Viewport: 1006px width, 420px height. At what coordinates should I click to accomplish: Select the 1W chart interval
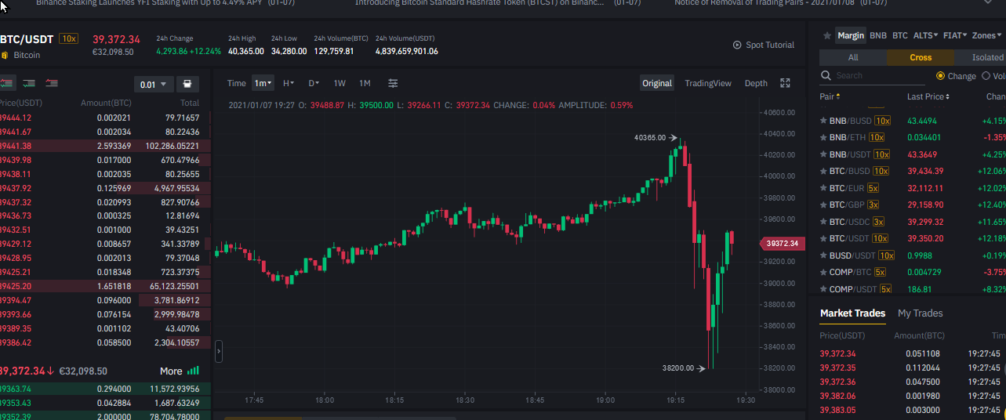pyautogui.click(x=340, y=83)
